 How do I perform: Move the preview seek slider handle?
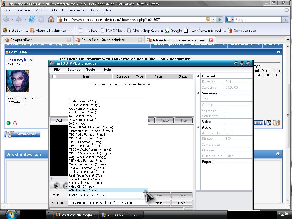pos(52,179)
